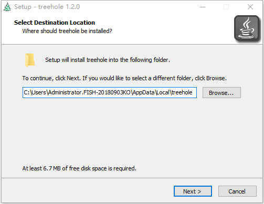
Task: Click the yellow folder icon
Action: (x=30, y=60)
